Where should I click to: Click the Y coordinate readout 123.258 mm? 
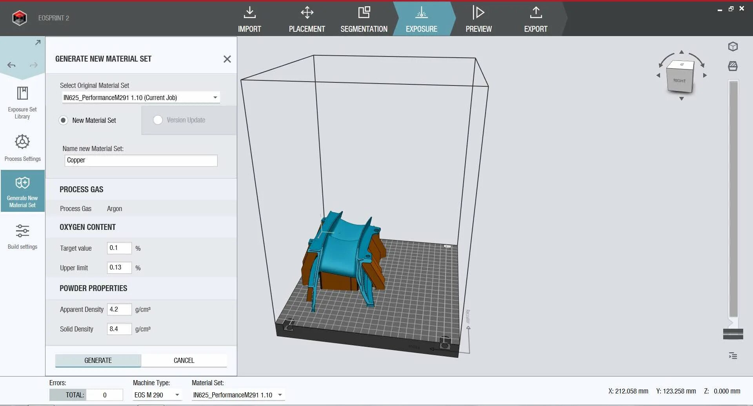click(676, 391)
